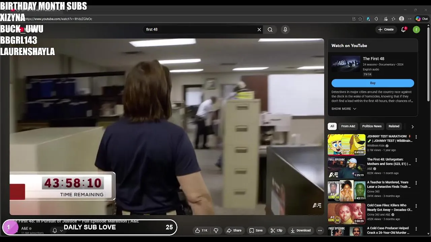The height and width of the screenshot is (242, 431).
Task: Open more actions beside Download button
Action: tap(320, 231)
